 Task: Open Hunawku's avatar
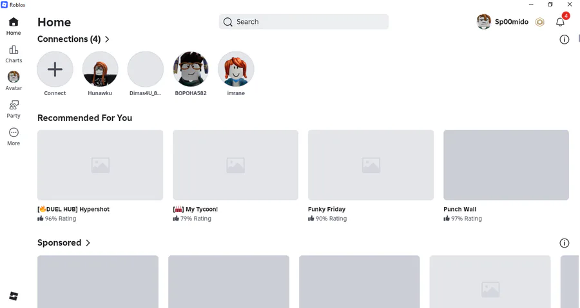pyautogui.click(x=100, y=69)
